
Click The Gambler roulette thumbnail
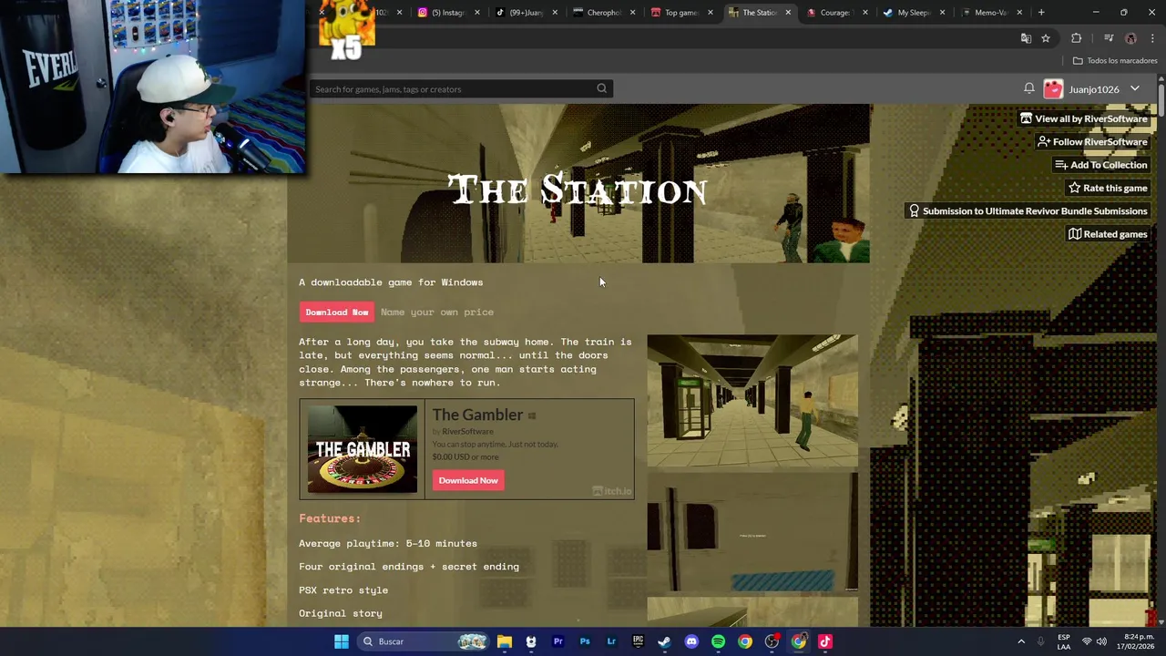[363, 449]
